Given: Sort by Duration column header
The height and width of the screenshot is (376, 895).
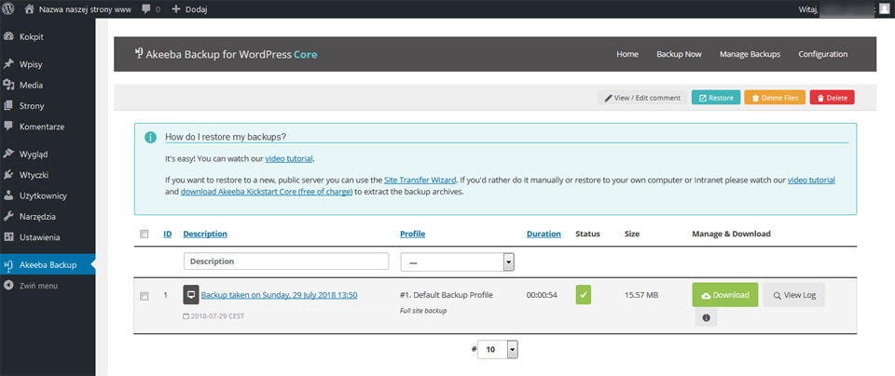Looking at the screenshot, I should coord(544,234).
